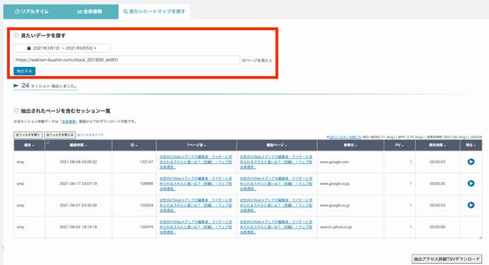Click the 抽出アクセス詳細TSVダウンロード button
Viewport: 489px width, 265px height.
[x=446, y=259]
